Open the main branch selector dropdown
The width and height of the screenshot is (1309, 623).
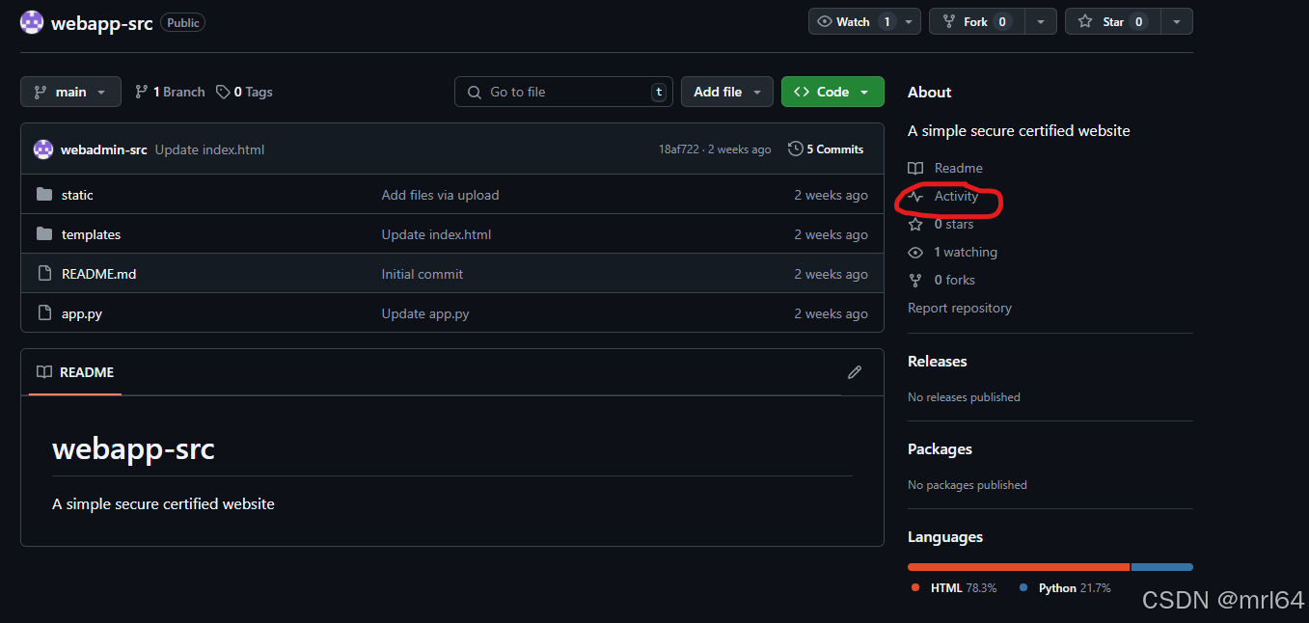click(x=70, y=92)
